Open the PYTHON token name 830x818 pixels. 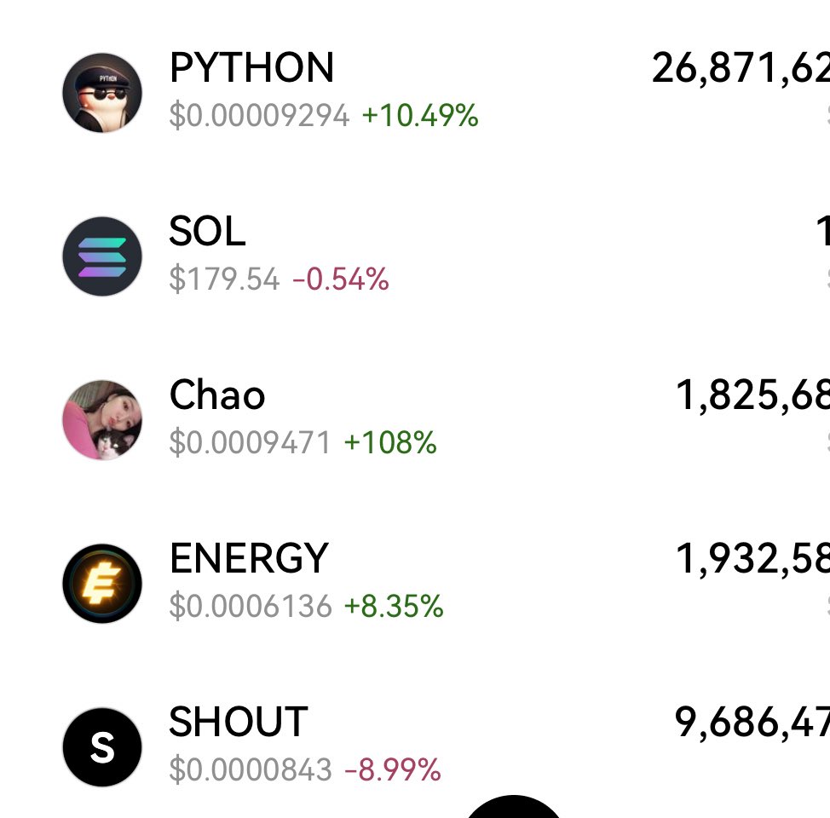coord(251,68)
